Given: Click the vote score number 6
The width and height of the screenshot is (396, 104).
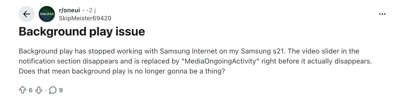Looking at the screenshot, I should click(x=31, y=90).
